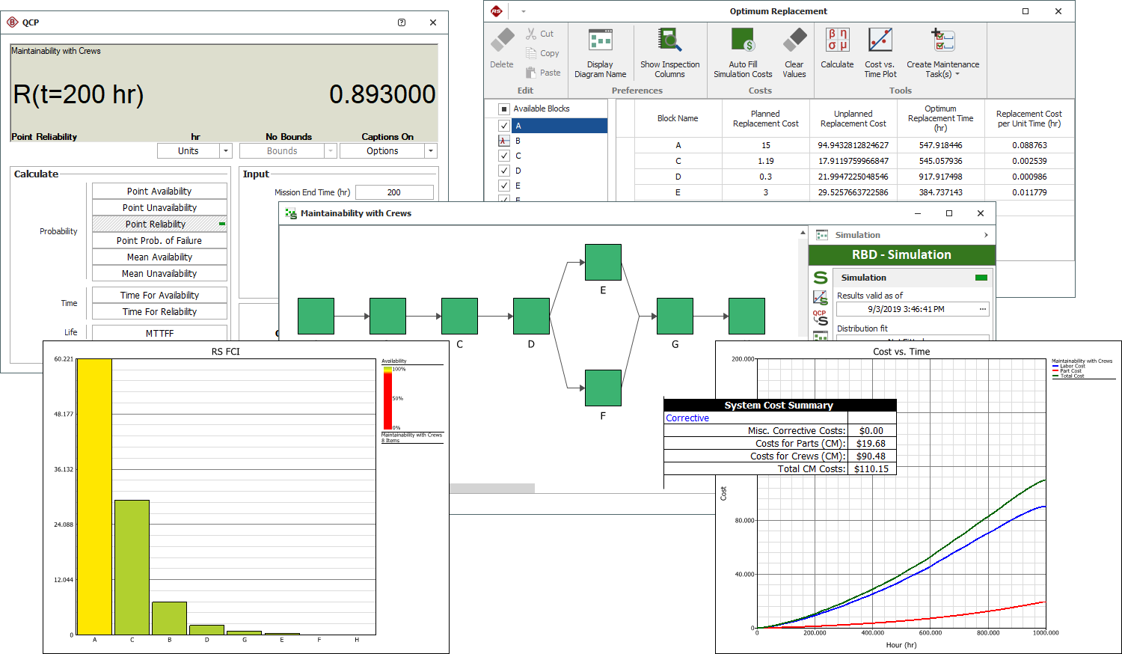
Task: Toggle the Available Blocks select-all checkbox
Action: 504,109
